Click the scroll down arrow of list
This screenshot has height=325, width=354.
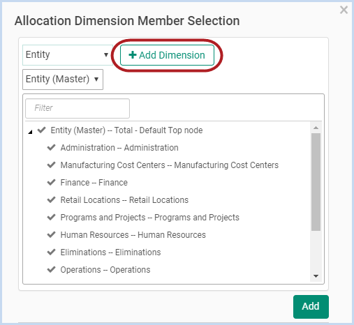point(316,276)
